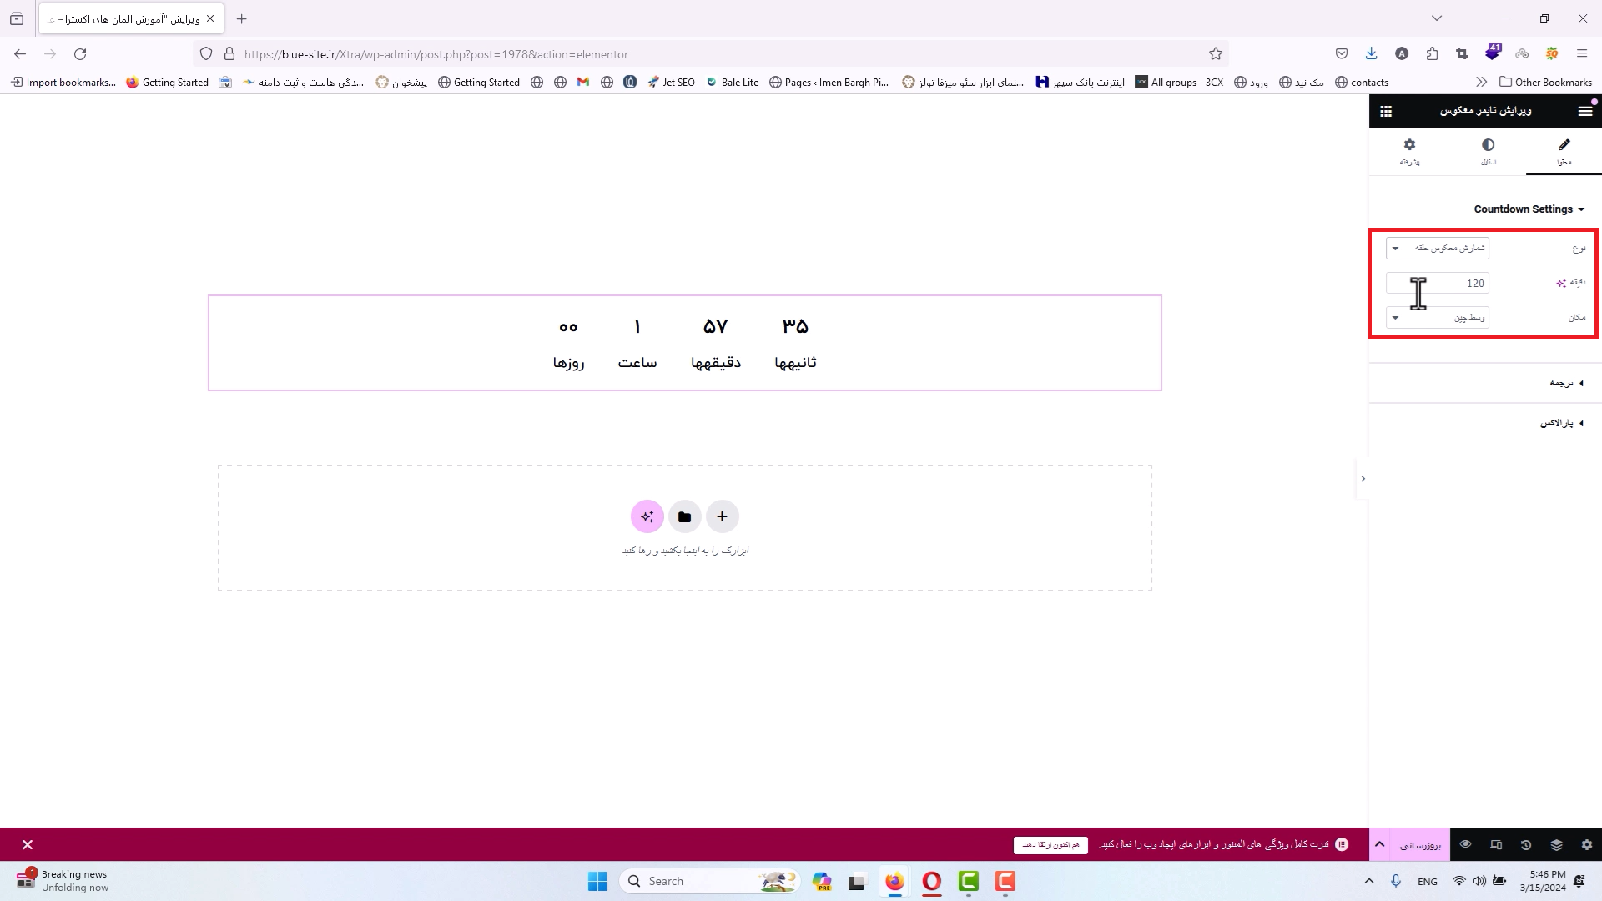The image size is (1602, 901).
Task: Open the template library folder button
Action: pyautogui.click(x=684, y=516)
